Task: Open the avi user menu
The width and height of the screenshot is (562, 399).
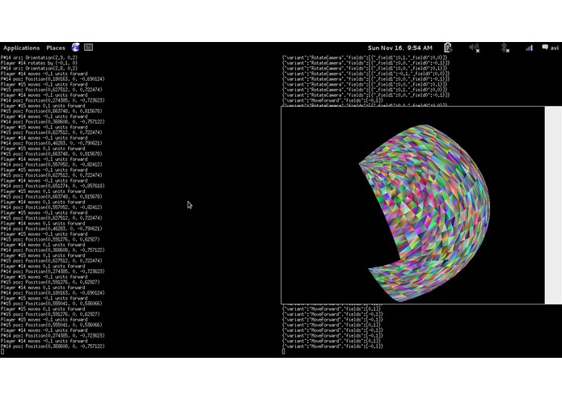Action: [x=554, y=48]
